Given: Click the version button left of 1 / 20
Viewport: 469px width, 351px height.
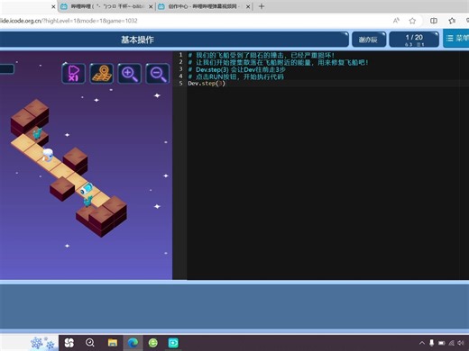Looking at the screenshot, I should [369, 40].
